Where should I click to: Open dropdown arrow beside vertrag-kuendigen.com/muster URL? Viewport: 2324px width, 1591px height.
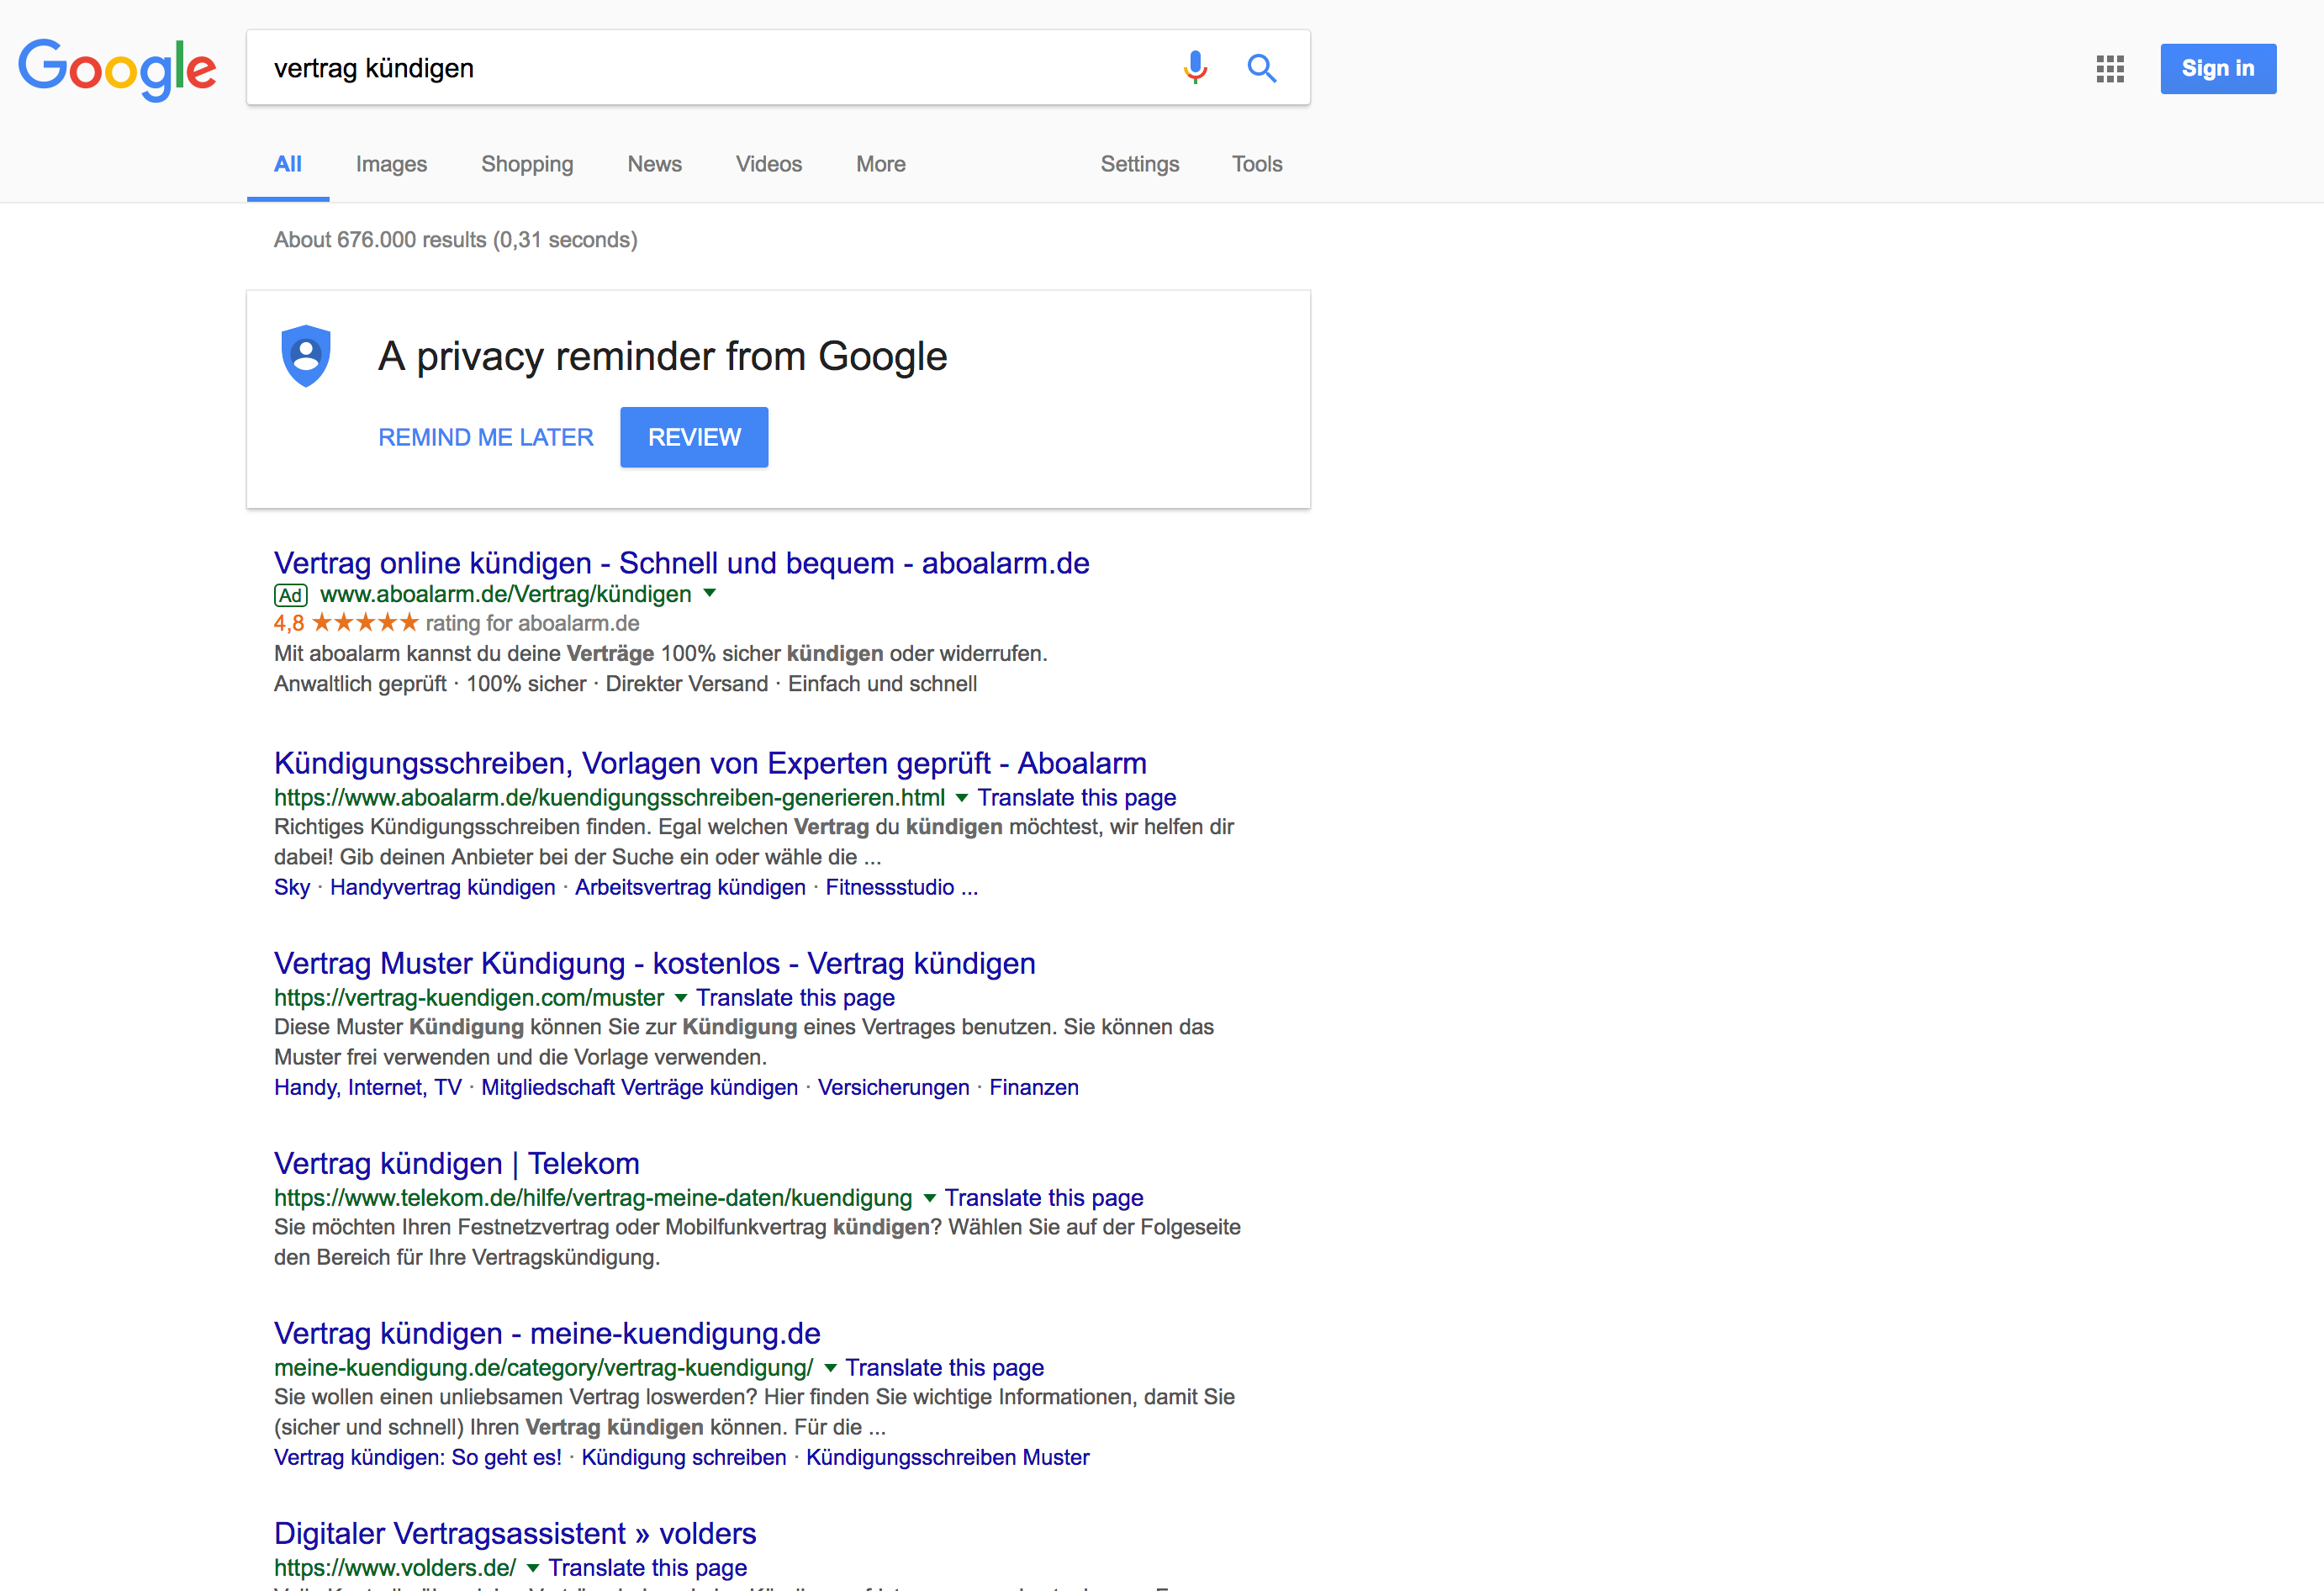[x=681, y=997]
